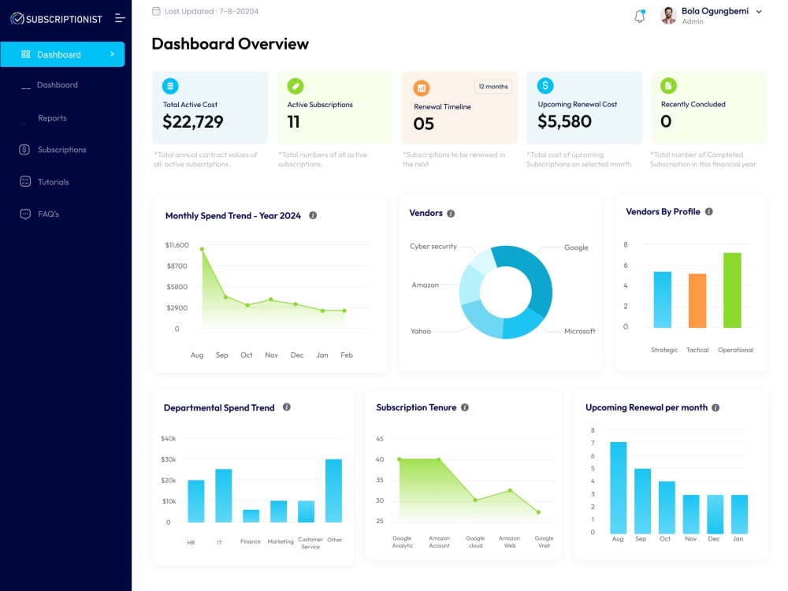Viewport: 788px width, 591px height.
Task: Click the Finance department spend bar
Action: pyautogui.click(x=251, y=516)
